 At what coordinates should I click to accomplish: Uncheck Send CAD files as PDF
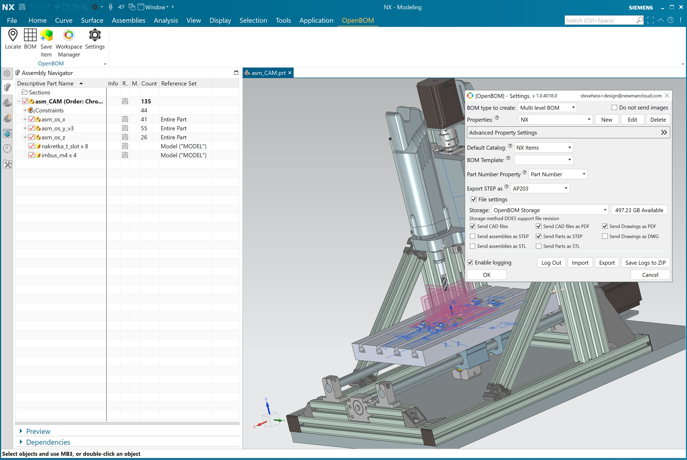point(539,226)
